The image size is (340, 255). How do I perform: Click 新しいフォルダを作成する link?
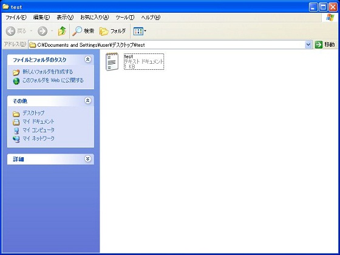[48, 72]
